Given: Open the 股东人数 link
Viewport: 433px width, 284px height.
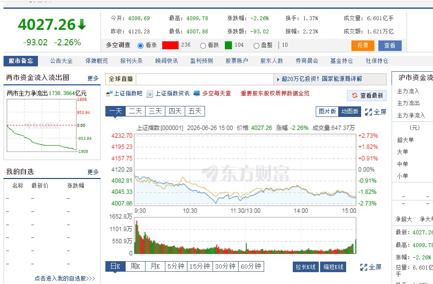Looking at the screenshot, I should point(272,61).
